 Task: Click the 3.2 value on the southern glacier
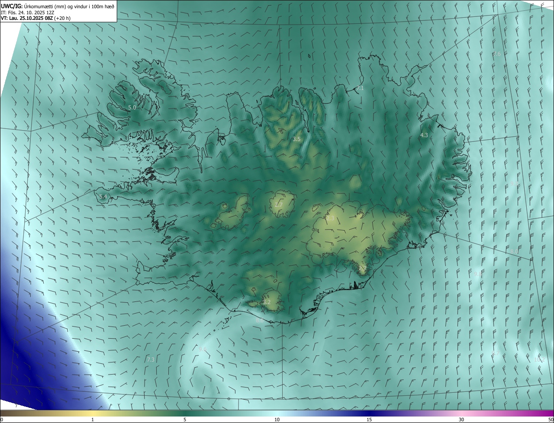pyautogui.click(x=267, y=302)
